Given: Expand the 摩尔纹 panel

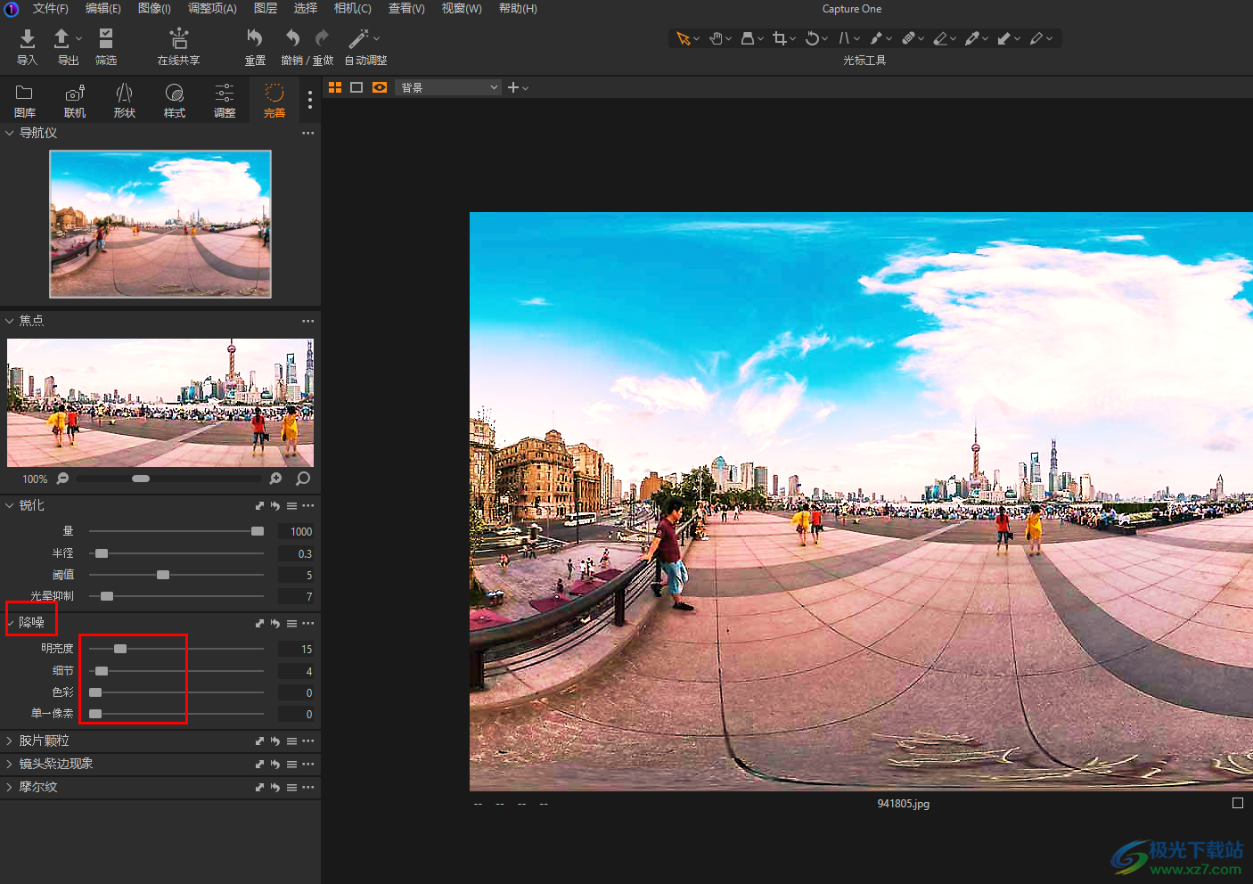Looking at the screenshot, I should pos(37,787).
